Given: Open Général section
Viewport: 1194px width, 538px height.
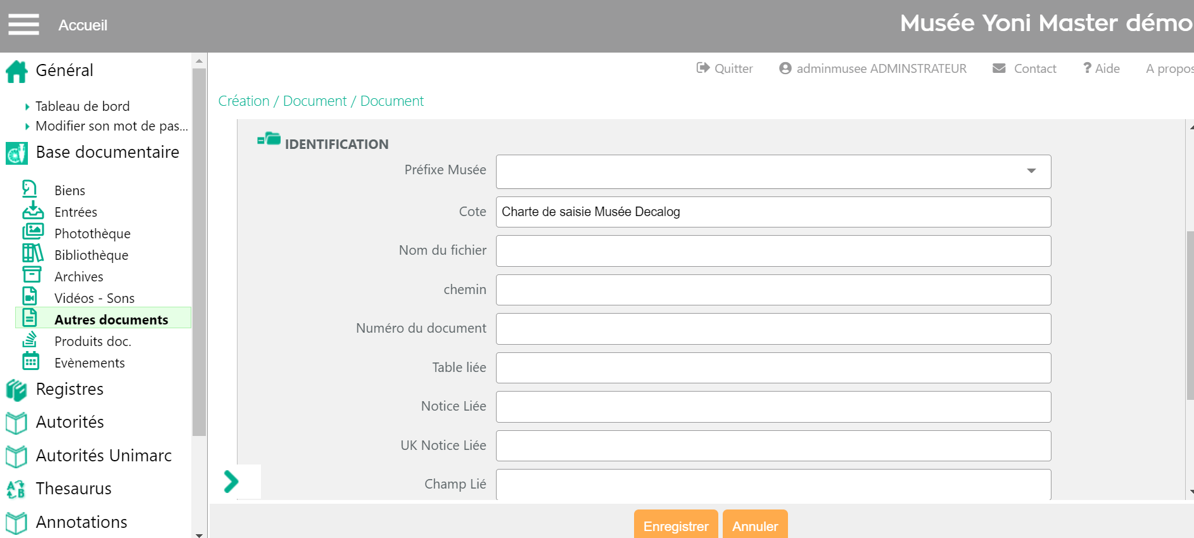Looking at the screenshot, I should tap(65, 70).
